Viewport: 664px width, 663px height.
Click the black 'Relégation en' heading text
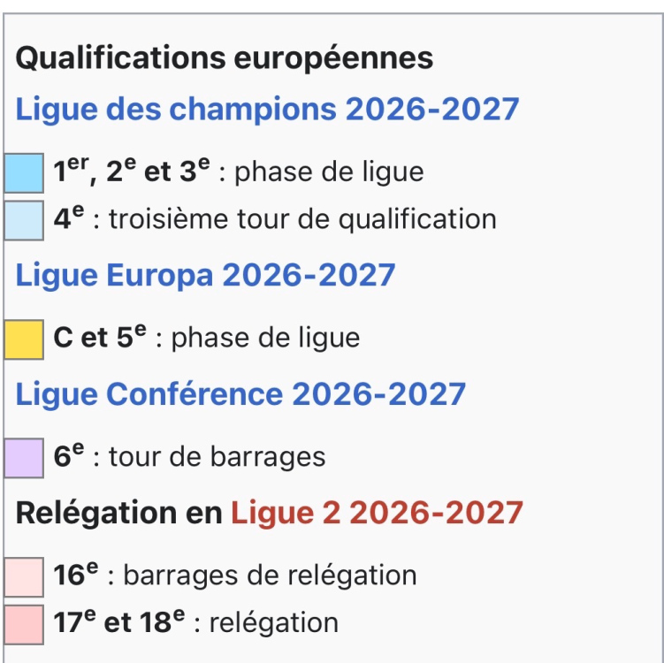[119, 513]
